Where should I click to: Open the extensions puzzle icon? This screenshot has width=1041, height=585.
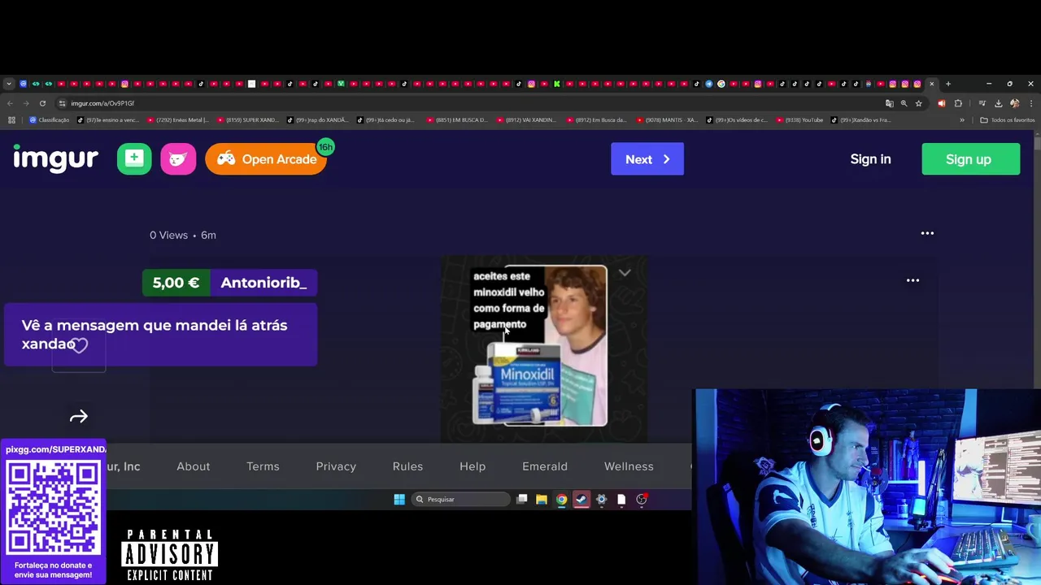(958, 103)
